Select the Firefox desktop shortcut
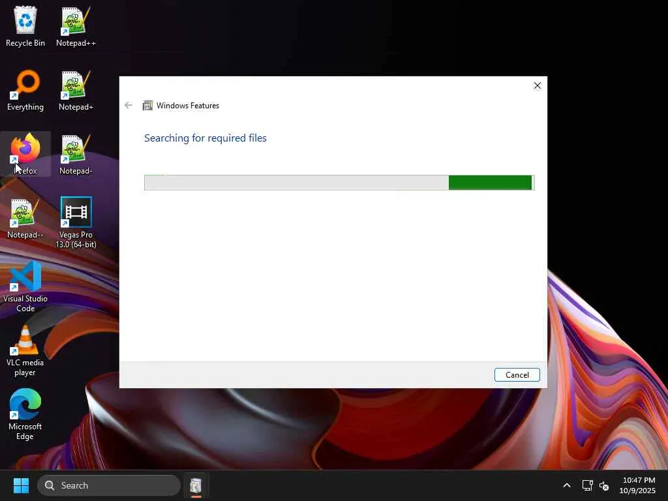The height and width of the screenshot is (501, 668). pyautogui.click(x=25, y=154)
